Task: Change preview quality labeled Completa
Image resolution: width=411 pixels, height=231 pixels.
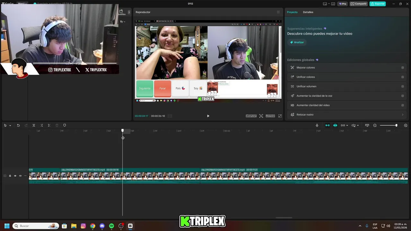Action: point(251,116)
